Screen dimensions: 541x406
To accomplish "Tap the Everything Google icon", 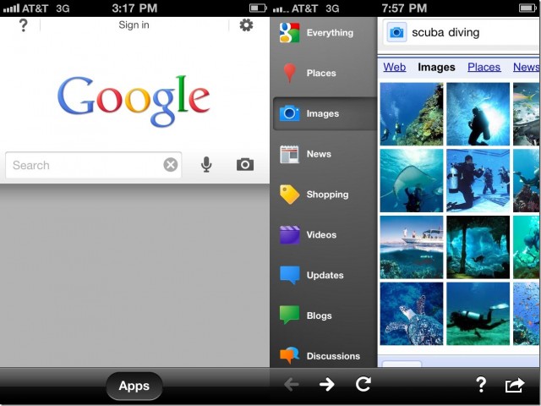I will 289,32.
